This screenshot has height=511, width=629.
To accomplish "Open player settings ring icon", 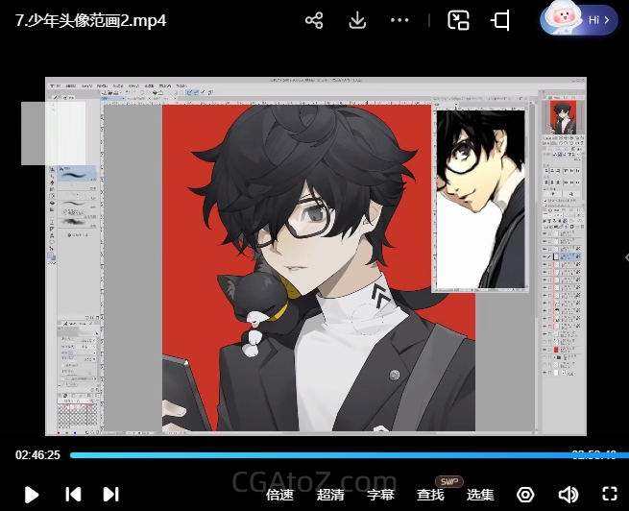I will coord(525,495).
